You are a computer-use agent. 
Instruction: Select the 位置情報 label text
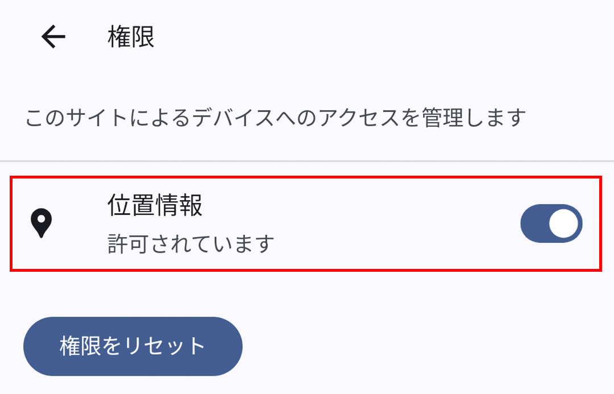(155, 205)
